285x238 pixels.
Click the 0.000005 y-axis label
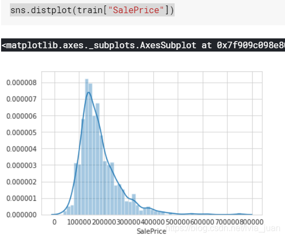tap(21, 132)
